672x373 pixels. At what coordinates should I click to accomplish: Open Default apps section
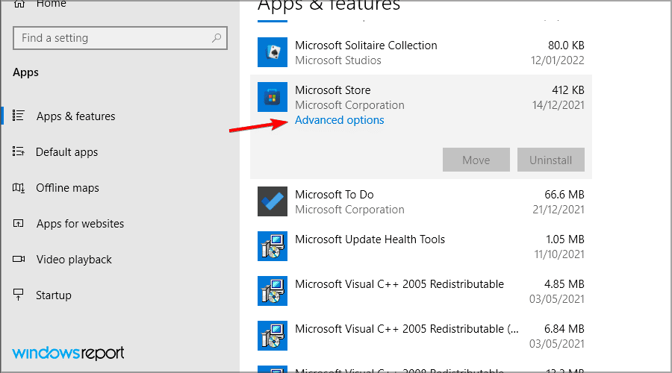coord(67,152)
